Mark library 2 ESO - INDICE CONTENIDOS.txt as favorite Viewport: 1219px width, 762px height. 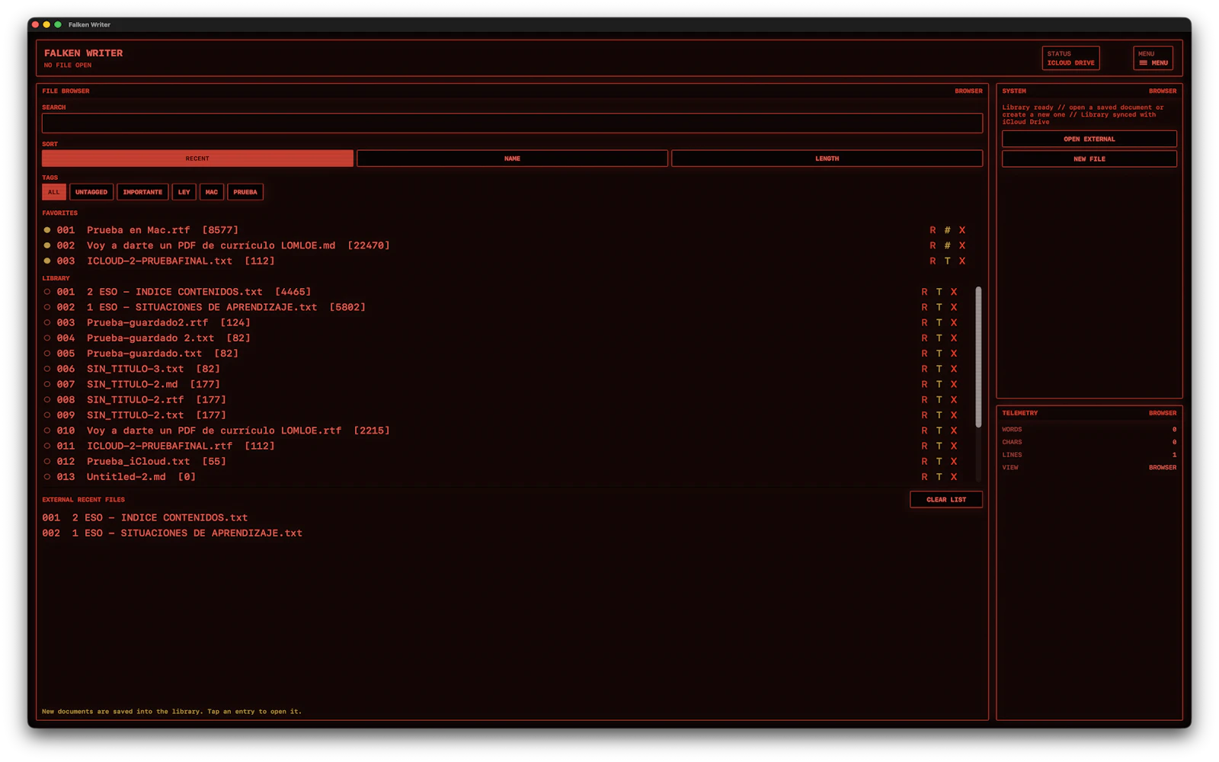pos(47,292)
